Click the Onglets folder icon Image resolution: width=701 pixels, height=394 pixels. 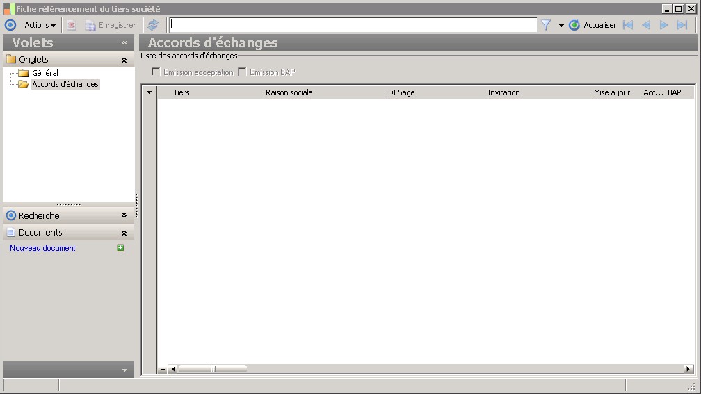[11, 59]
